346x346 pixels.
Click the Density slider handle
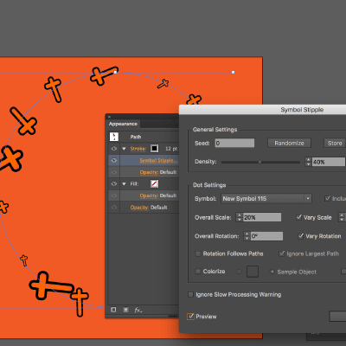click(259, 162)
